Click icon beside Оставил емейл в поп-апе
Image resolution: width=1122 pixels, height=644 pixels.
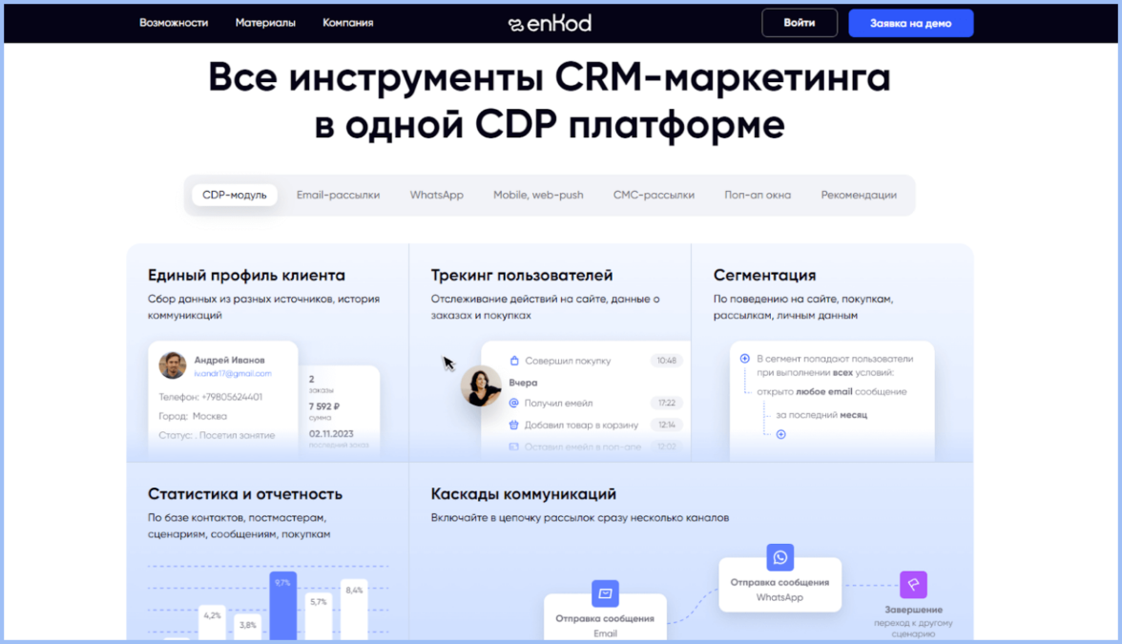(513, 447)
